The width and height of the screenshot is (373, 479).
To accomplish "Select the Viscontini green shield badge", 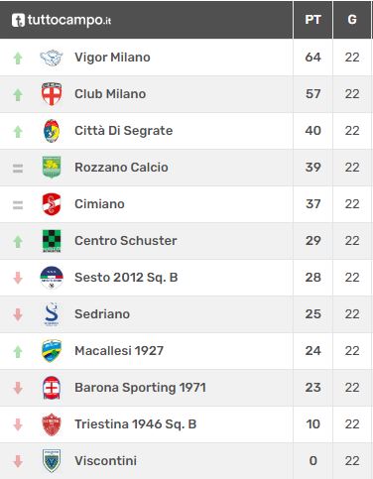I will pos(52,461).
